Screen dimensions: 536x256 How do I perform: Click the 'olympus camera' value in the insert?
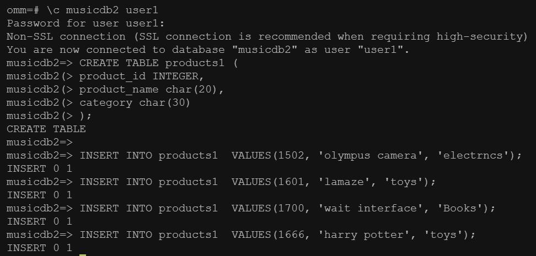point(371,155)
